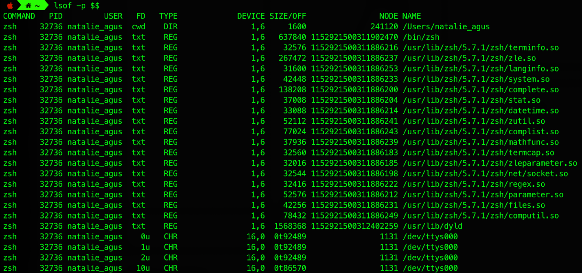The width and height of the screenshot is (582, 273).
Task: Click the terminfo.so library path
Action: [481, 48]
